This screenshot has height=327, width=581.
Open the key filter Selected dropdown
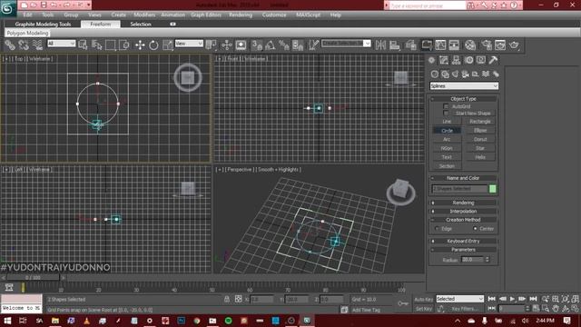tap(460, 299)
